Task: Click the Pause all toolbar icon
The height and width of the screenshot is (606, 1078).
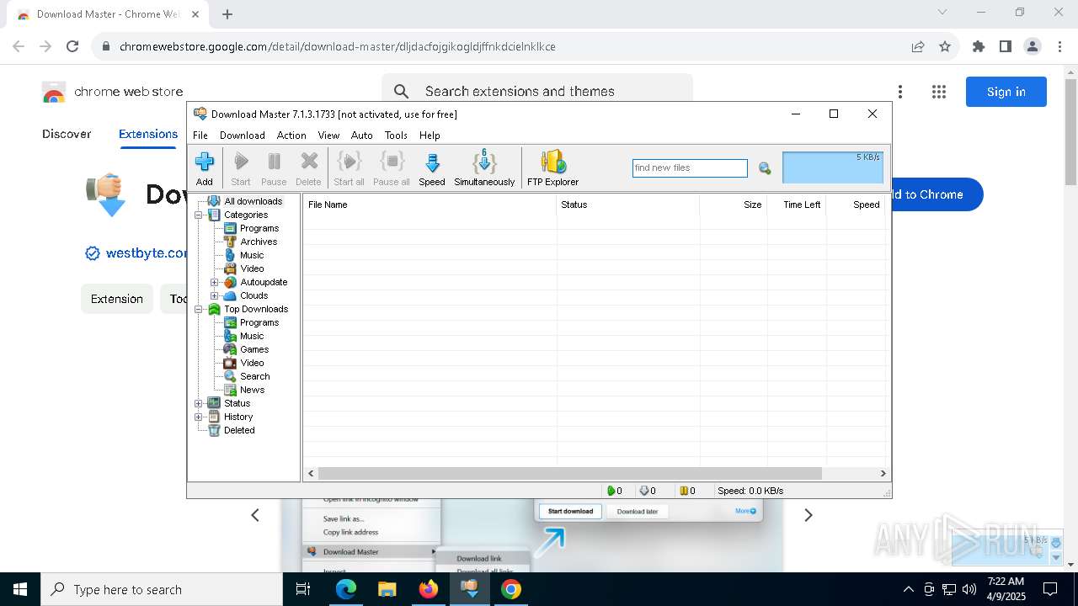Action: (x=391, y=167)
